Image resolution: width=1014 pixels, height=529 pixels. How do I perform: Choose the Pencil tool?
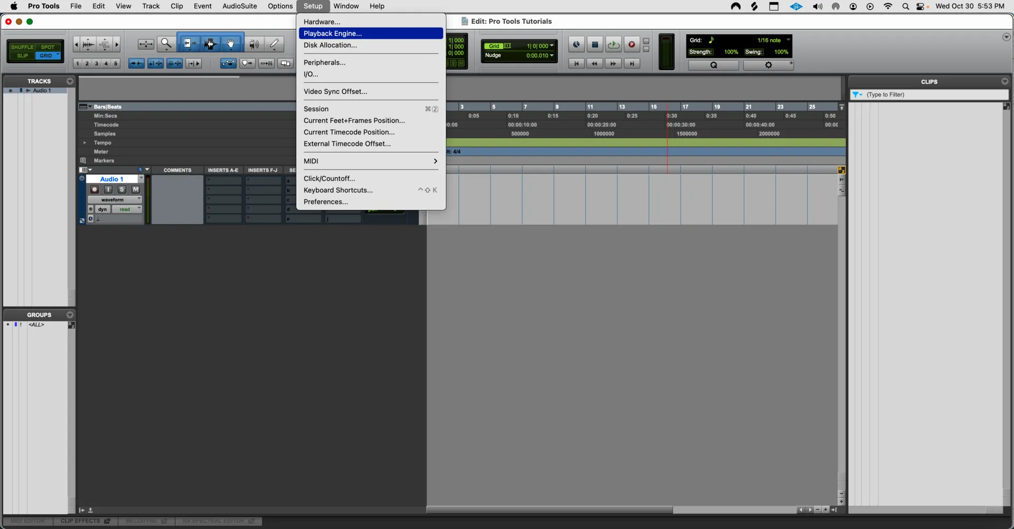click(x=274, y=44)
